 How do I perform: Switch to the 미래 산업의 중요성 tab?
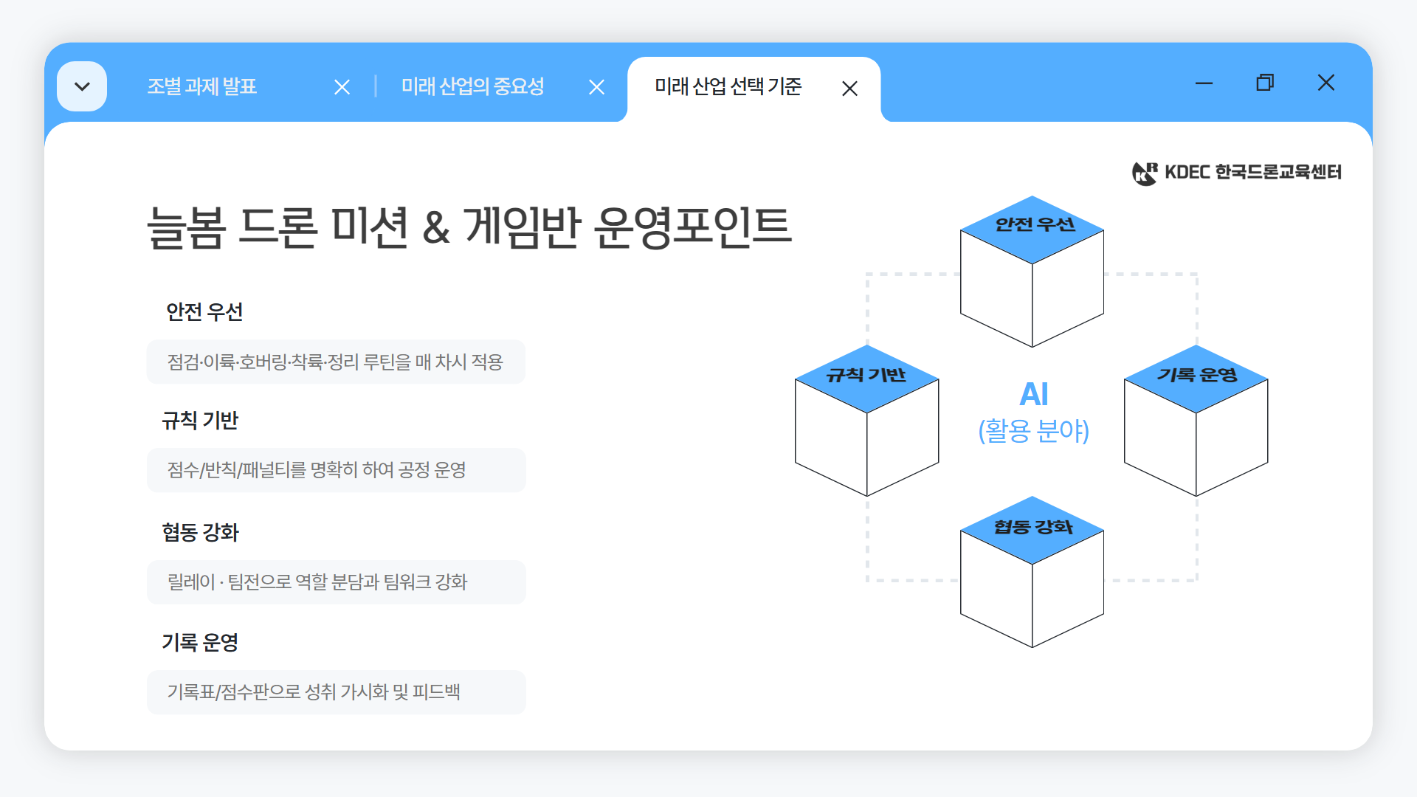[x=473, y=86]
